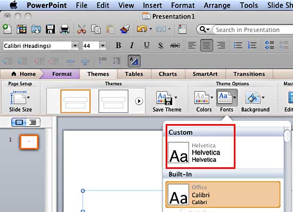Align text left

coord(192,45)
